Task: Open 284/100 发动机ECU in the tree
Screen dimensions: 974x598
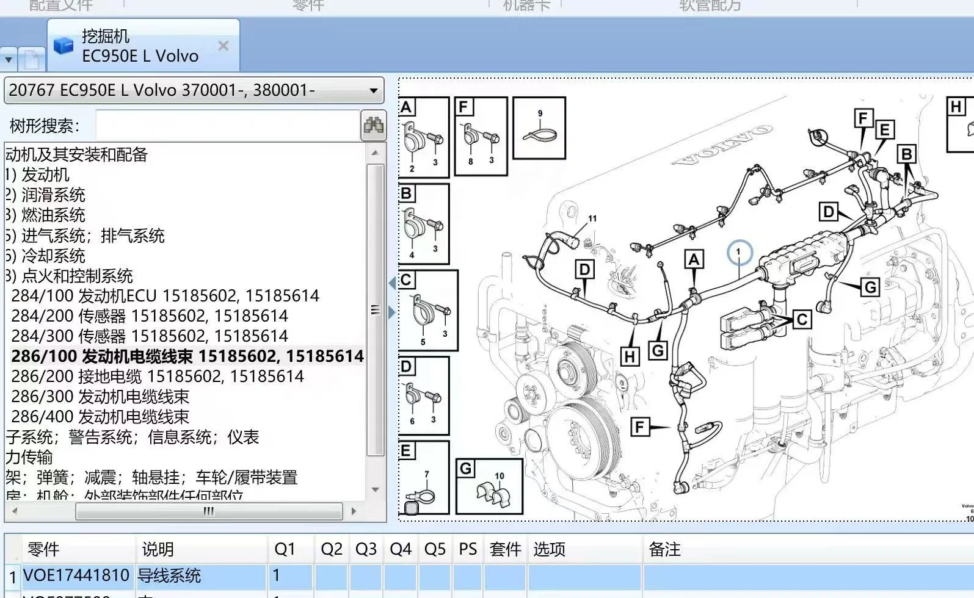Action: coord(165,296)
